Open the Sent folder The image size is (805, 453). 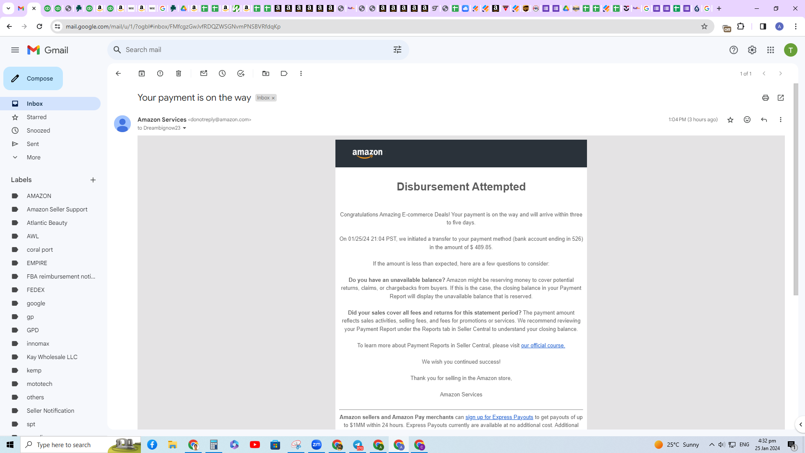pos(50,144)
